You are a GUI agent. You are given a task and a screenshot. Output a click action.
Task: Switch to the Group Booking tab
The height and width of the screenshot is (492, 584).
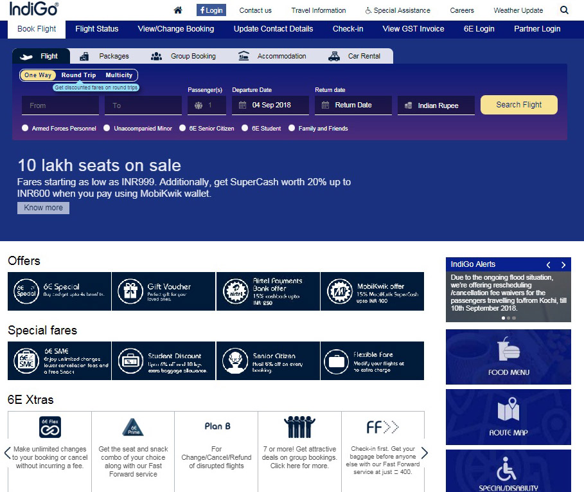tap(183, 56)
